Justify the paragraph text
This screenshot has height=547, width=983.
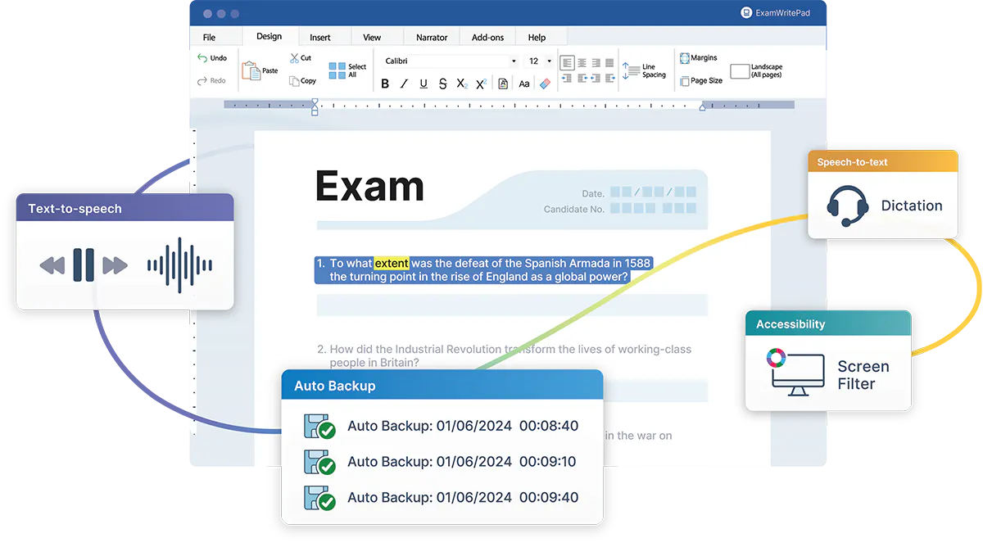pyautogui.click(x=609, y=62)
